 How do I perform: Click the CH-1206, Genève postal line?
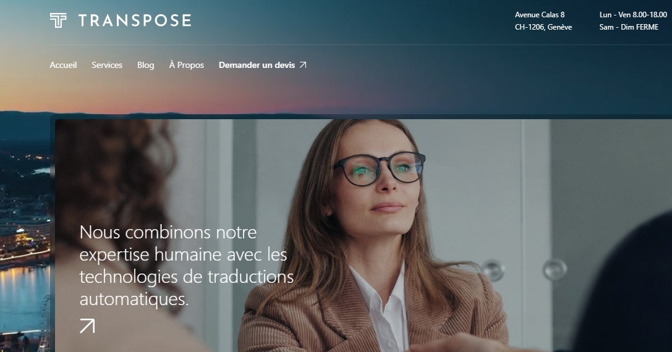(x=543, y=27)
